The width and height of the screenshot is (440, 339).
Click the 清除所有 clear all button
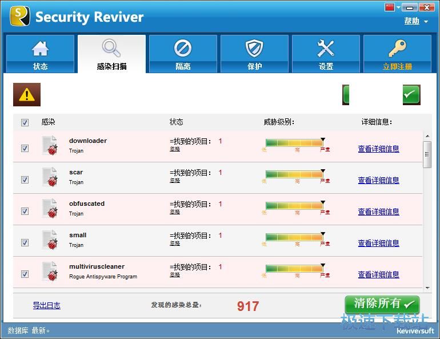point(382,304)
